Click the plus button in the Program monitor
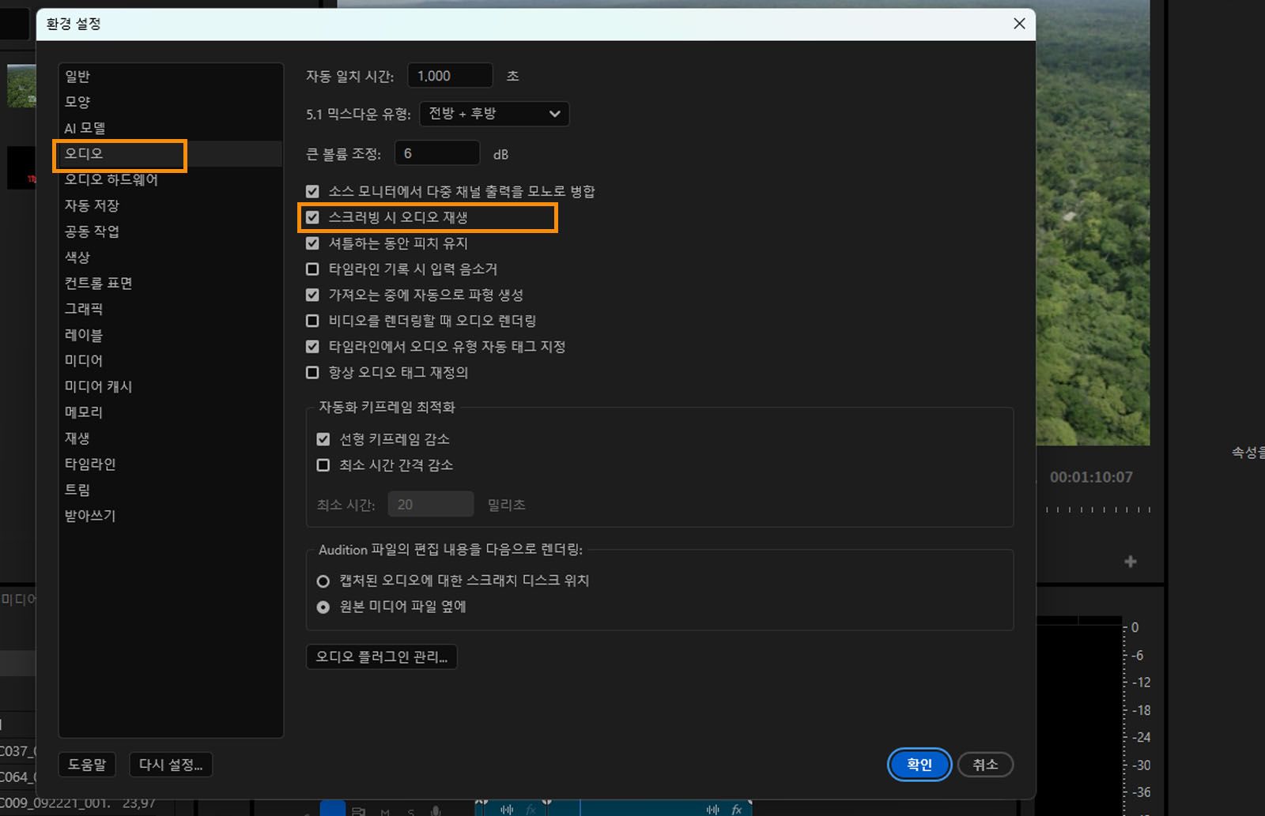 1131,562
